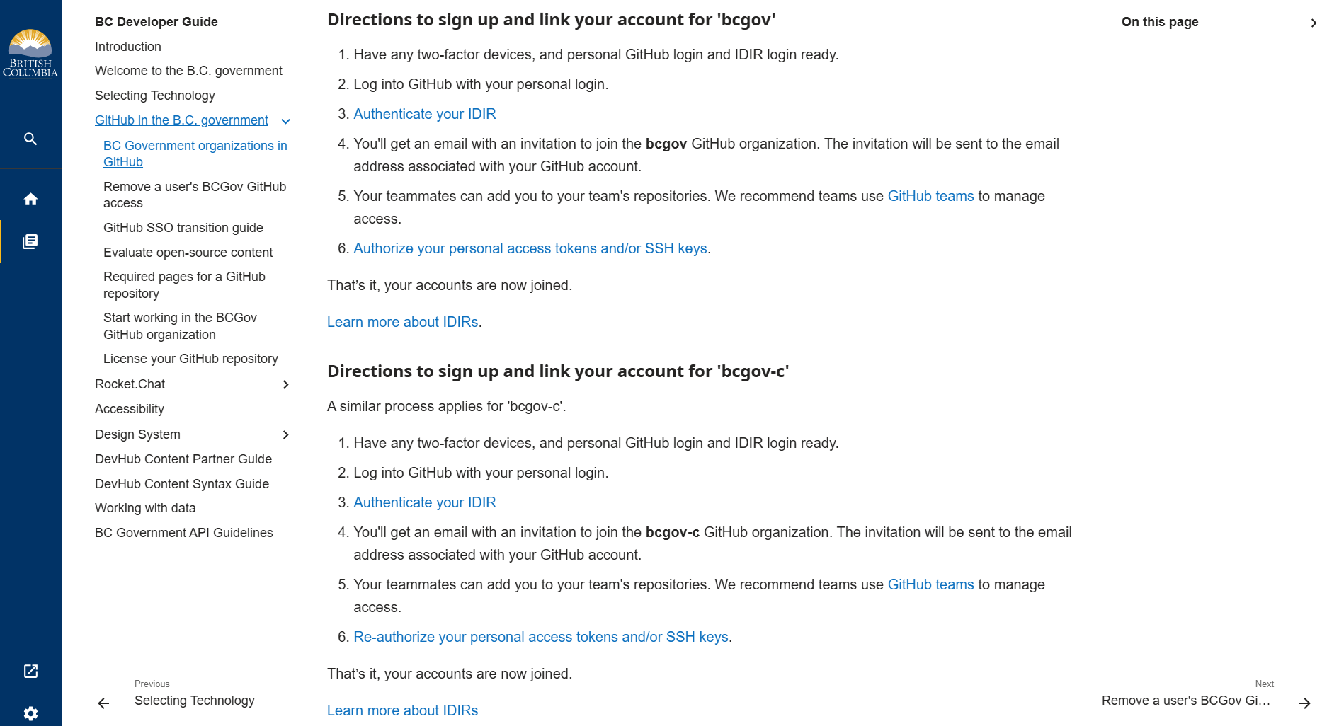Image resolution: width=1322 pixels, height=726 pixels.
Task: Click Re-authorize your personal access tokens link
Action: point(540,637)
